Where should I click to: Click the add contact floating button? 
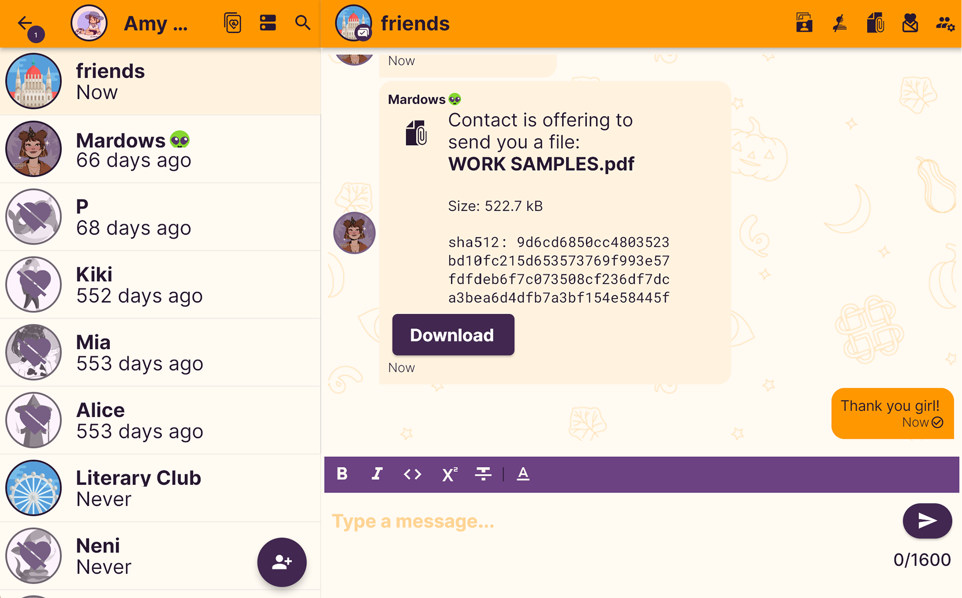pos(282,562)
